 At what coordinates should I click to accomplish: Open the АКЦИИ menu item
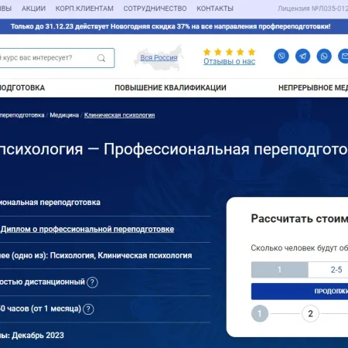pos(33,9)
